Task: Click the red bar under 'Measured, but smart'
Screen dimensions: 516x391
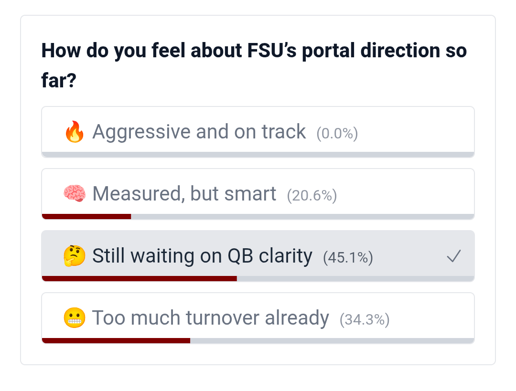Action: pos(86,217)
